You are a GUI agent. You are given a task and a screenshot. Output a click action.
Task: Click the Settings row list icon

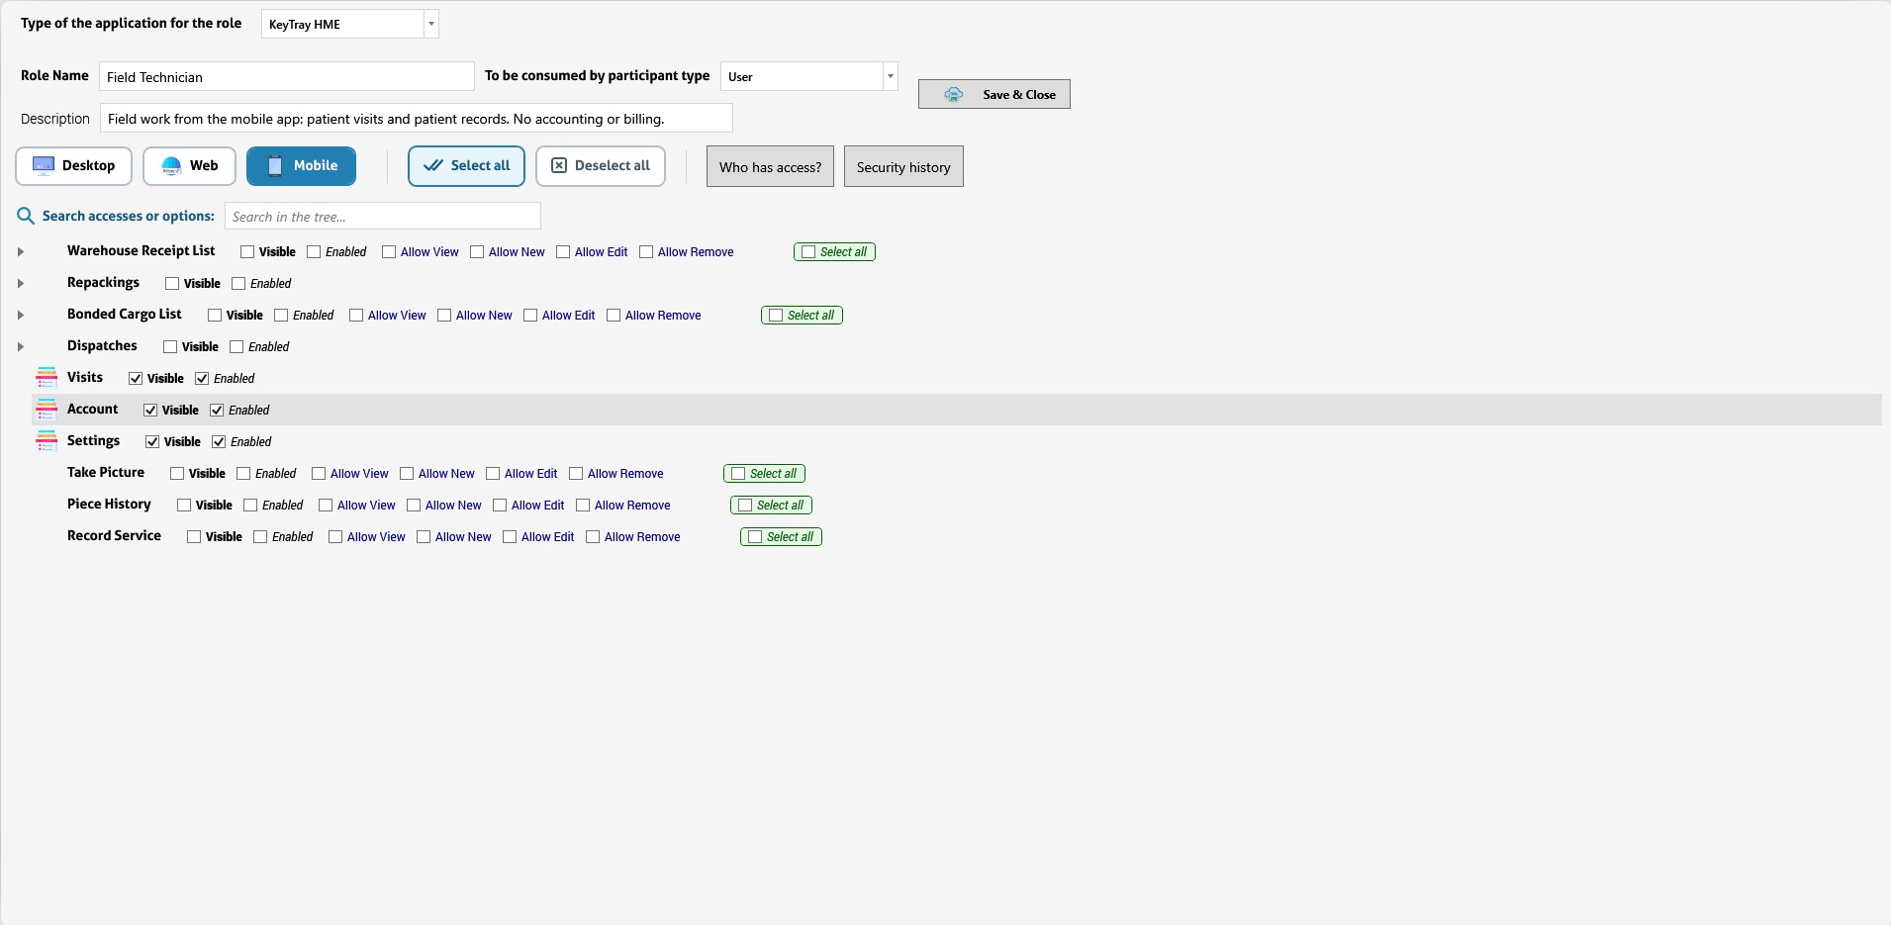point(47,441)
